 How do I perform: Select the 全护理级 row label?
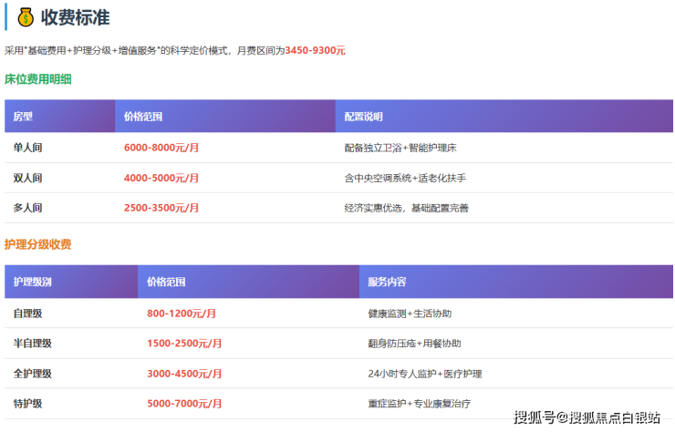click(x=33, y=374)
